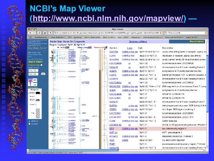Select the master radio option
This screenshot has width=214, height=161.
pos(29,124)
